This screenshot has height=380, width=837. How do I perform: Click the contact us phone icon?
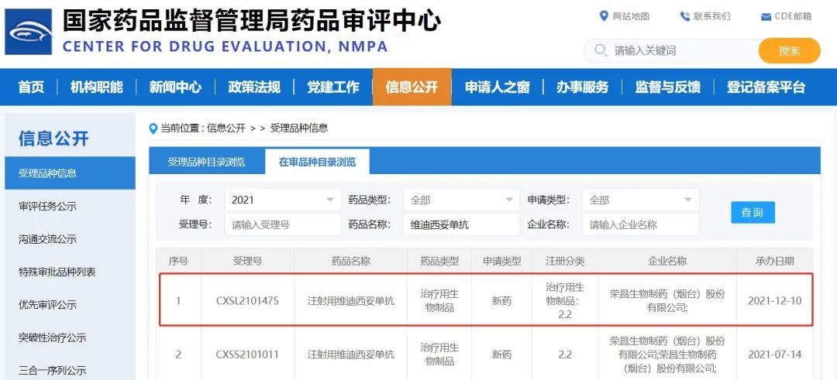(685, 16)
